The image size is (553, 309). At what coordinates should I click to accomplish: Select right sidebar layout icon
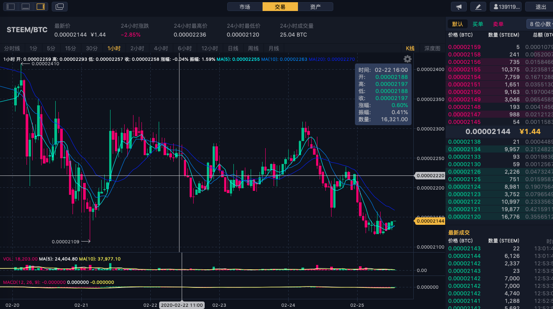41,7
